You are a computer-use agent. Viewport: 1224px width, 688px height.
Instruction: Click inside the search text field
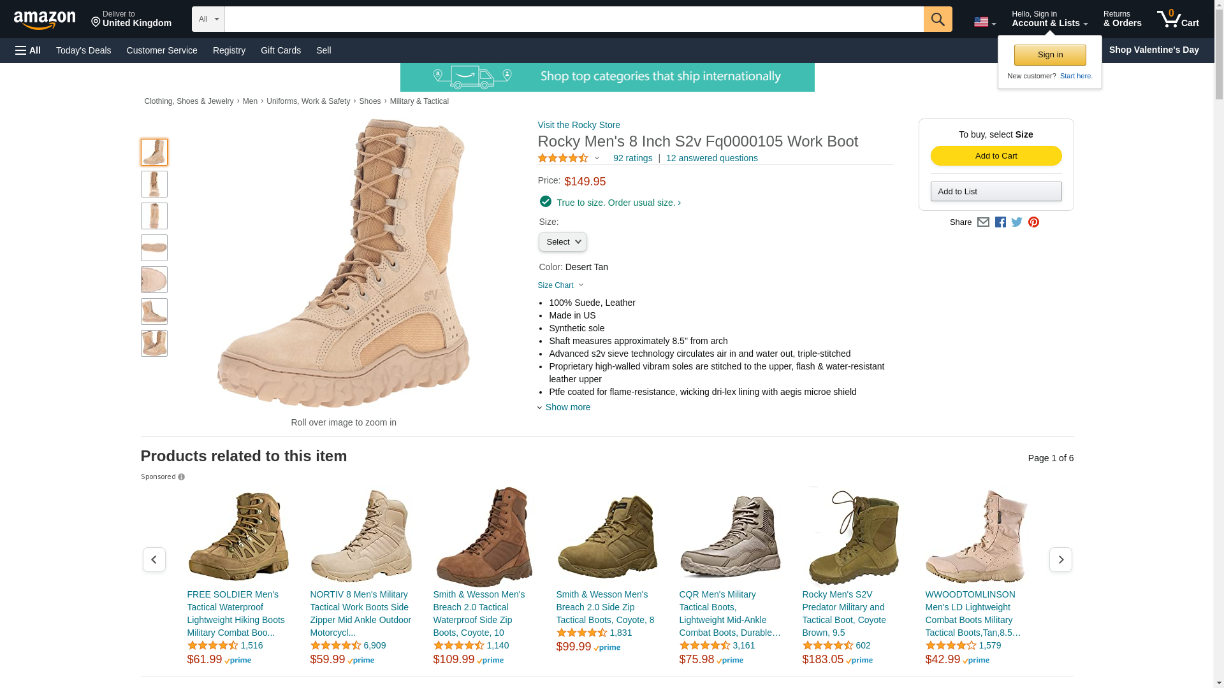[x=574, y=19]
